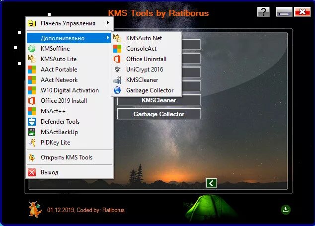
Task: Choose the PIDKey Lite entry
Action: coord(70,143)
